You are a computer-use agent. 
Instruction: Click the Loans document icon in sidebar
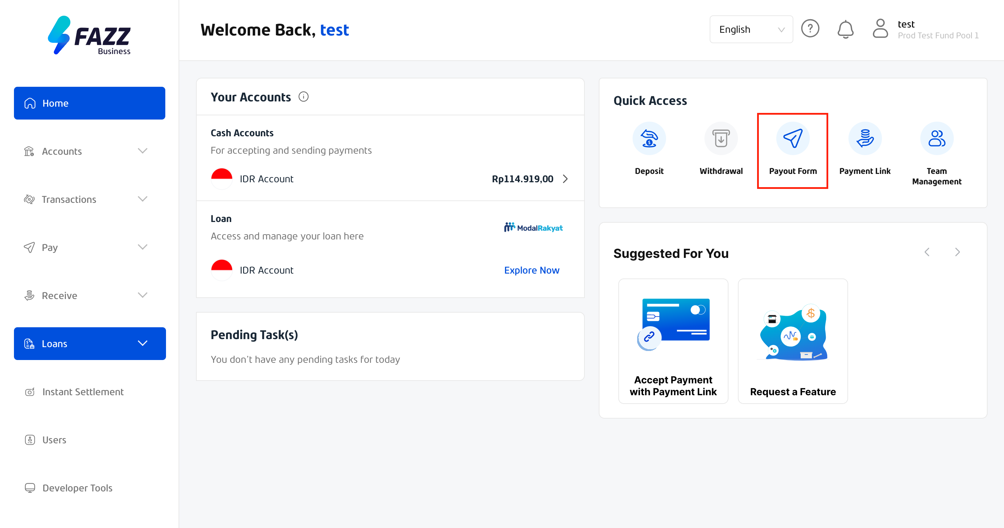29,343
